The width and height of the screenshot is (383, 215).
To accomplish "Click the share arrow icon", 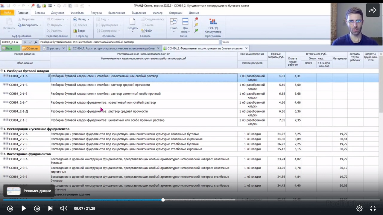I will [373, 10].
